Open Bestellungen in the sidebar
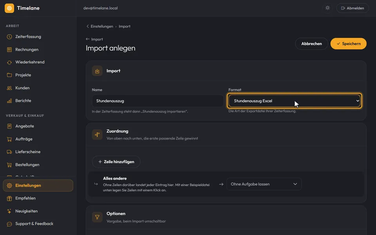Screen dimensions: 376x235 (x=38, y=165)
